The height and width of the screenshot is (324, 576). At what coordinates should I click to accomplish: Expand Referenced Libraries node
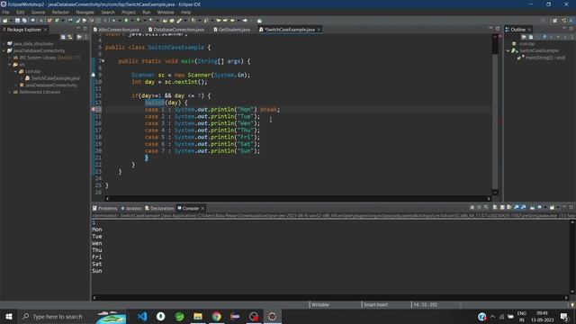[10, 92]
